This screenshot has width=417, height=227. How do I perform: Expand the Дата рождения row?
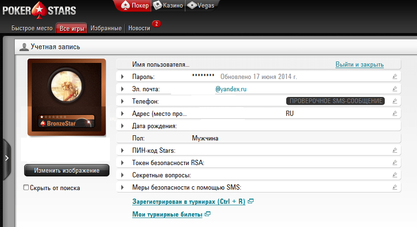(122, 126)
